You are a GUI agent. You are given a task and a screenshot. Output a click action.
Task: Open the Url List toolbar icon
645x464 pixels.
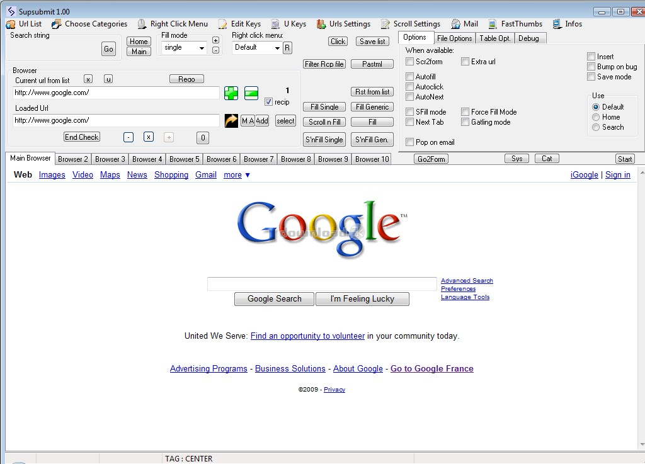coord(10,25)
